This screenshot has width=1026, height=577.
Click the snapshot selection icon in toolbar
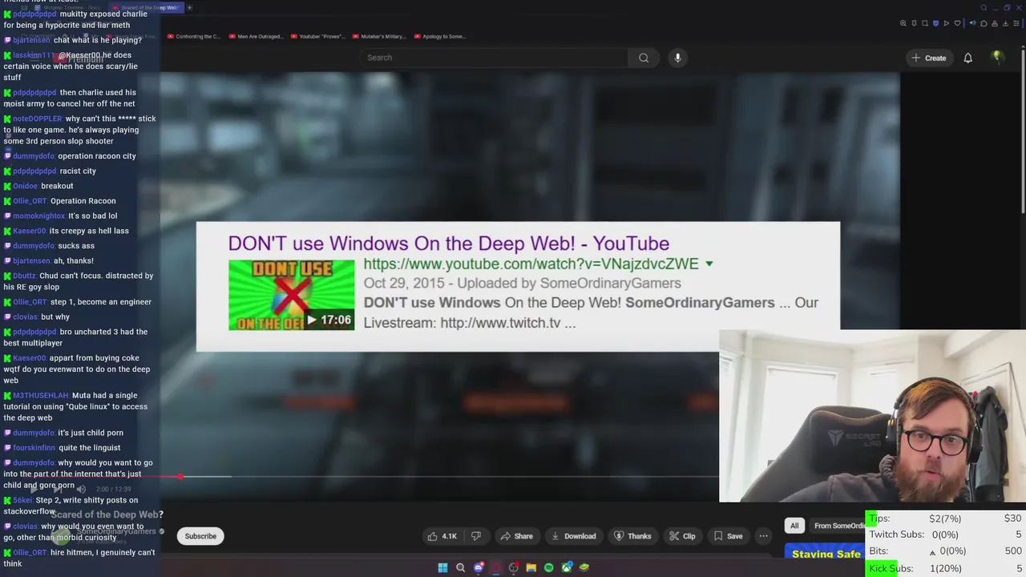point(925,23)
